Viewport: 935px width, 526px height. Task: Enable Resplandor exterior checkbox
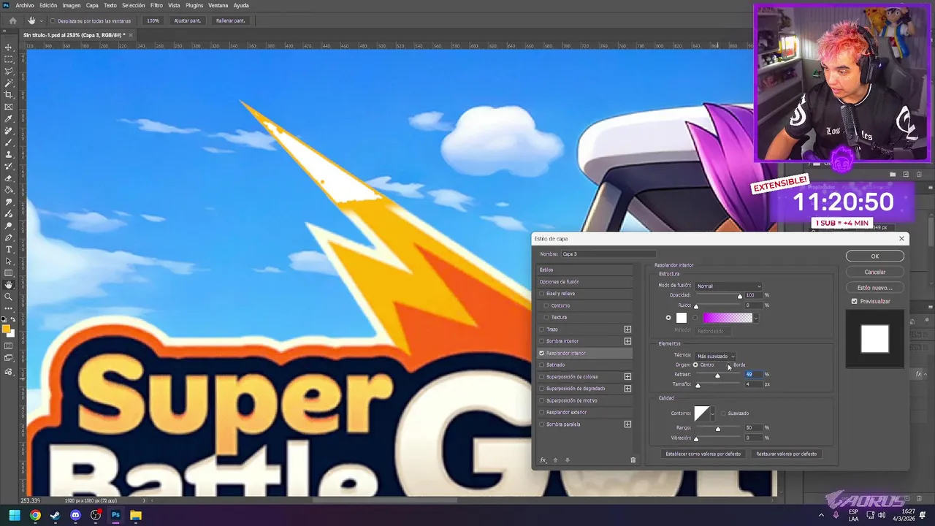pyautogui.click(x=542, y=412)
